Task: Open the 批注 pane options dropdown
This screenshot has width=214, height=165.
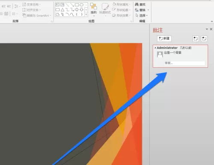Action: pyautogui.click(x=207, y=29)
